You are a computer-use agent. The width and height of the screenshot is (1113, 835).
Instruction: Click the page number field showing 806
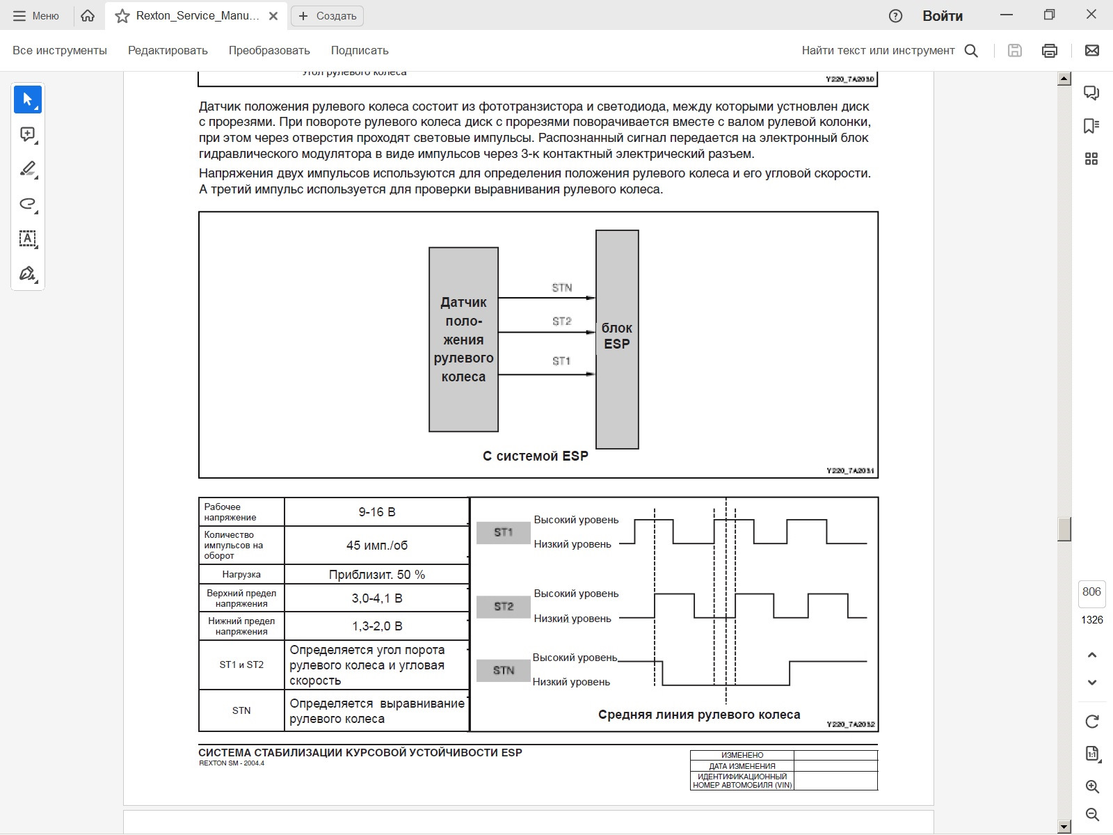(1091, 592)
